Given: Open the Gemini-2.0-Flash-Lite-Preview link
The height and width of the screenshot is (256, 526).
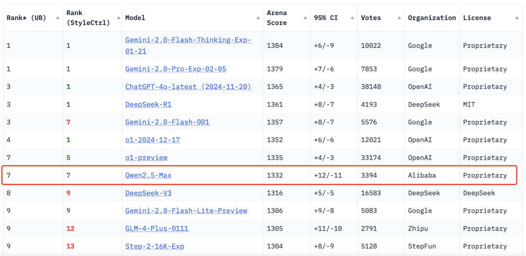Looking at the screenshot, I should click(x=186, y=211).
